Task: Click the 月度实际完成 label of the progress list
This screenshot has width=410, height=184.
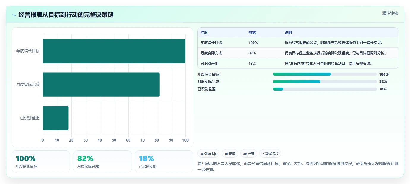Action: (208, 82)
